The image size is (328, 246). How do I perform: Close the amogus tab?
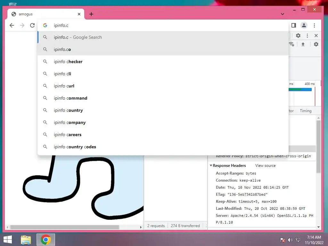tap(79, 14)
